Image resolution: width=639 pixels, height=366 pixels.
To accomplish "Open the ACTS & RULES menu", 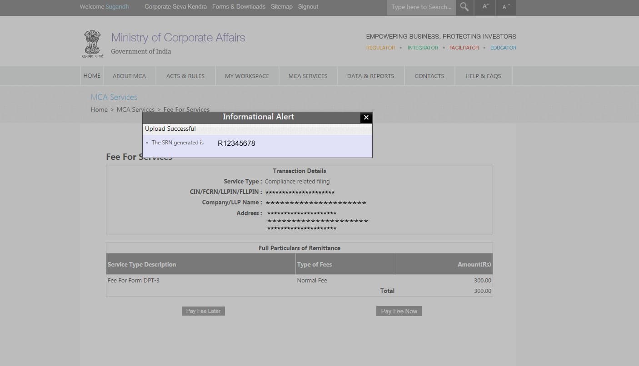I will click(185, 76).
